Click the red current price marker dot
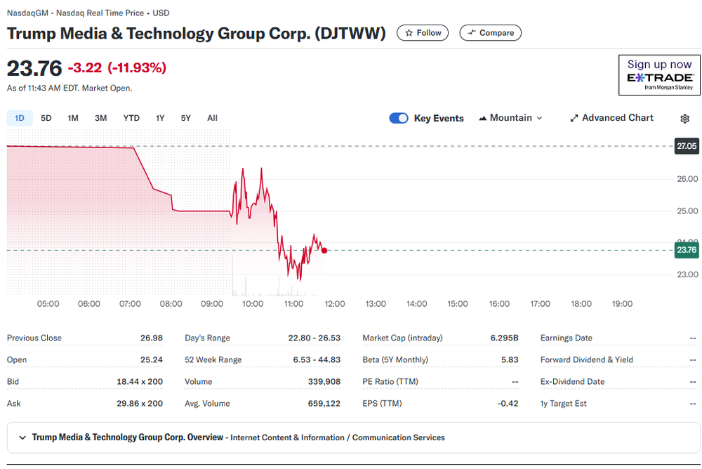This screenshot has width=702, height=469. point(324,250)
